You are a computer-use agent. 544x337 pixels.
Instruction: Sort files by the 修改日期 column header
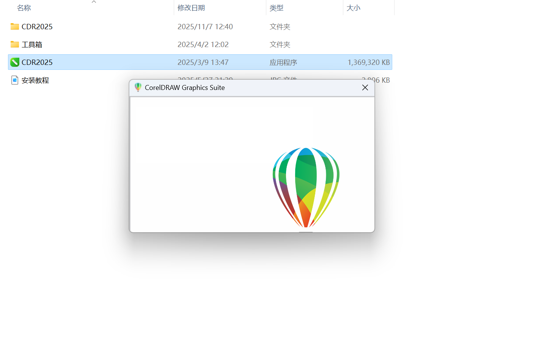[191, 8]
